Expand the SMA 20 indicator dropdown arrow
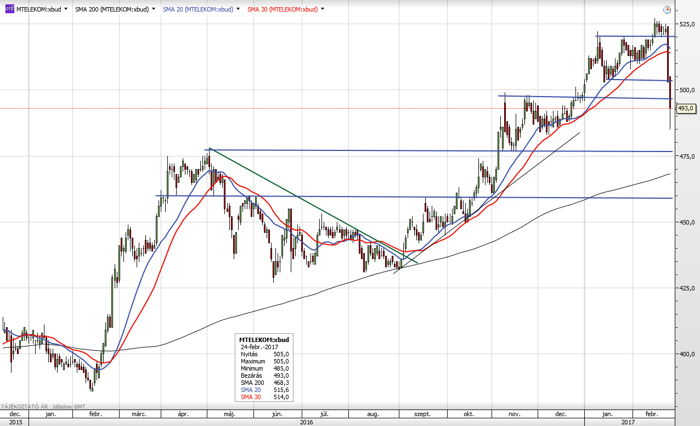 pyautogui.click(x=237, y=9)
